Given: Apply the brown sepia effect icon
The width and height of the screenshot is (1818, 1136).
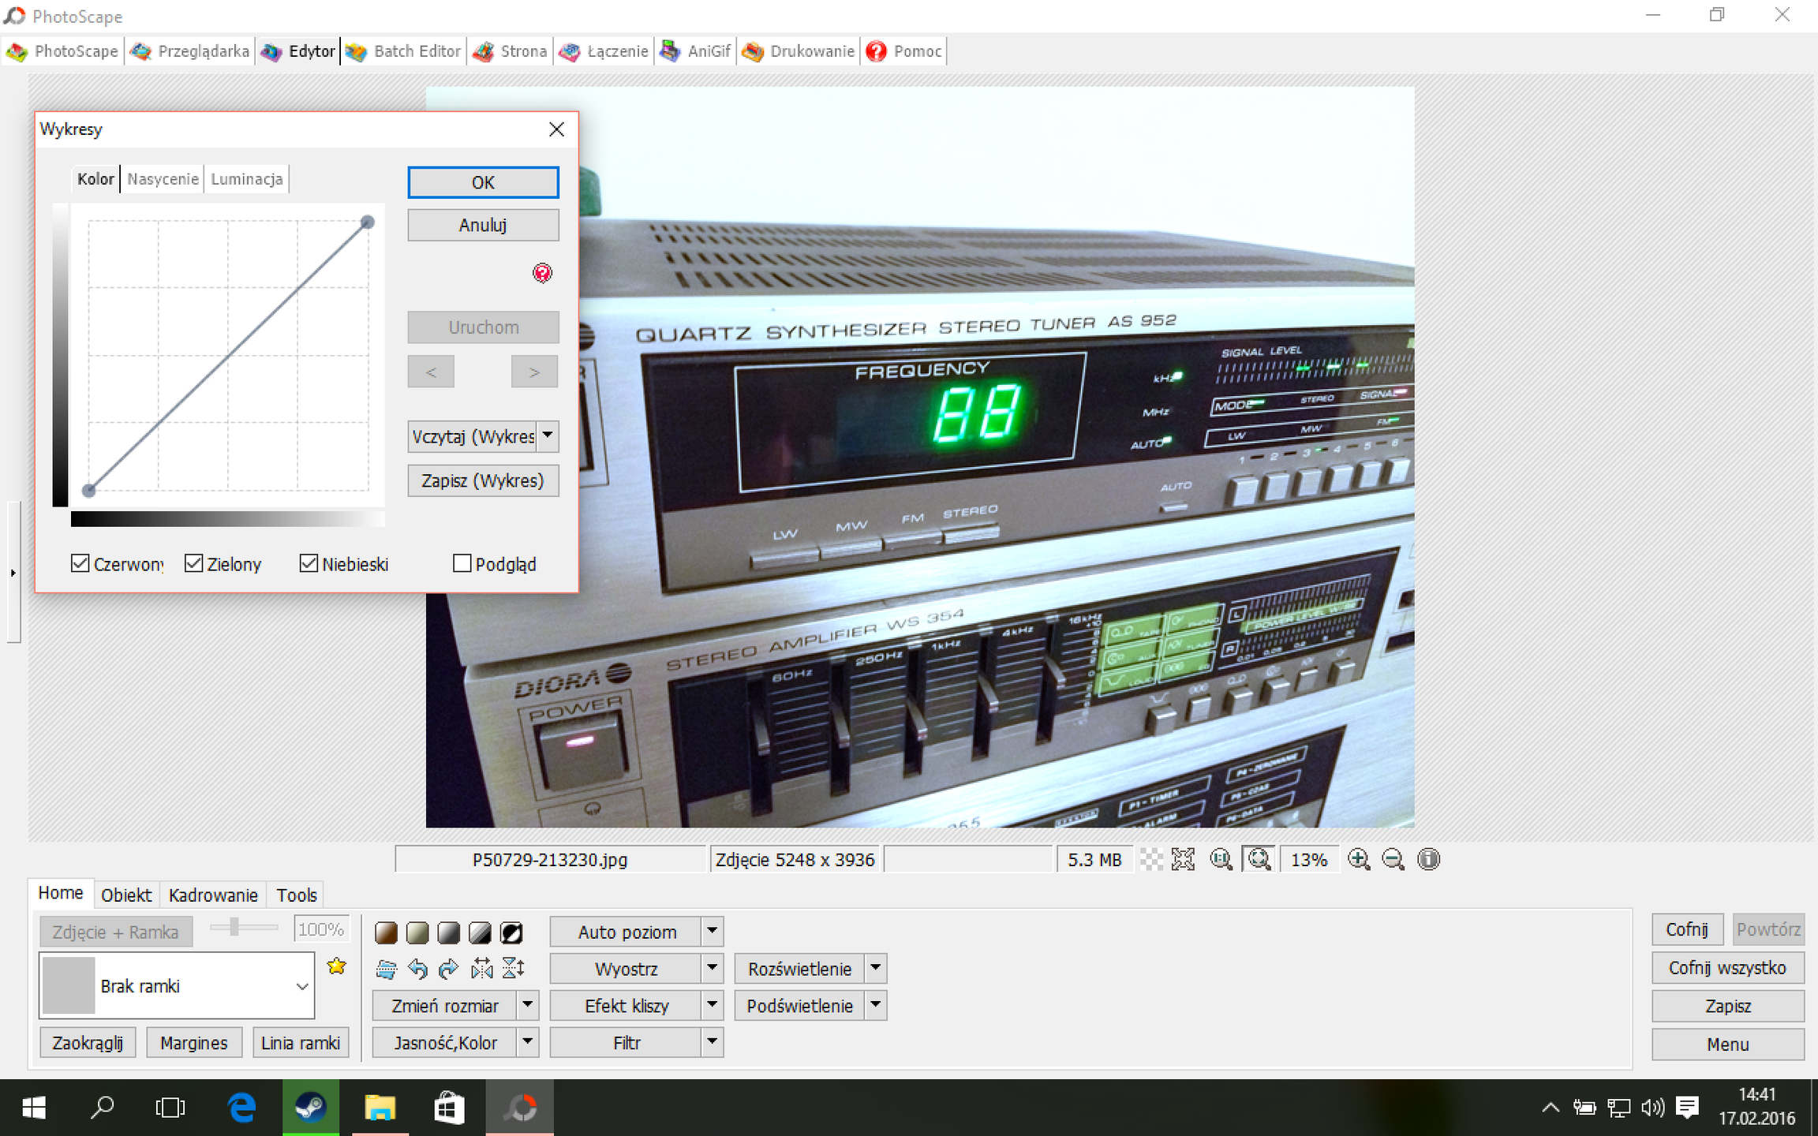Looking at the screenshot, I should pyautogui.click(x=386, y=932).
